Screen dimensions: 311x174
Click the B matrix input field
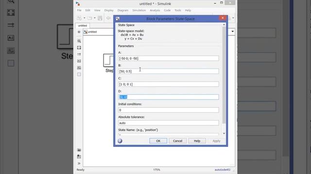(x=169, y=71)
